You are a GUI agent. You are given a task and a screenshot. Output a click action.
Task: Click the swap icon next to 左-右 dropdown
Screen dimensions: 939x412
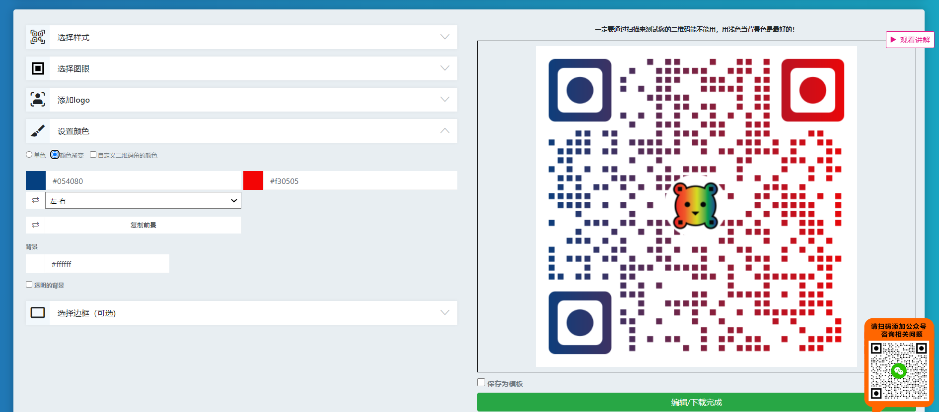tap(35, 200)
